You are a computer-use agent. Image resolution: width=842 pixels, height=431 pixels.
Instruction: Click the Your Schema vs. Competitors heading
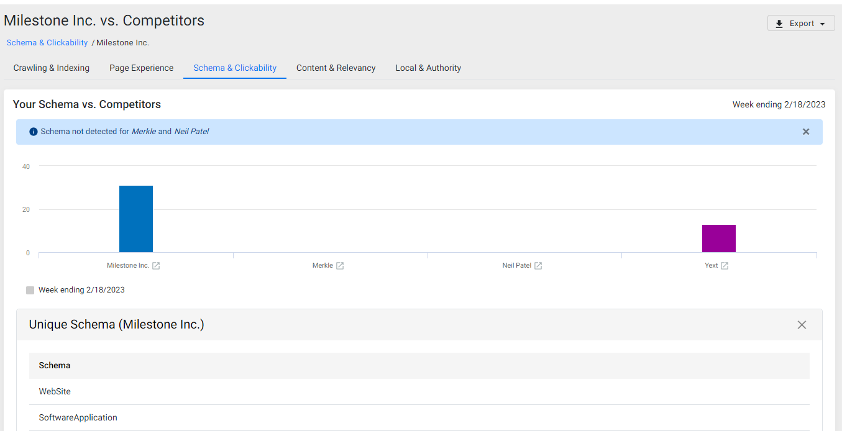click(x=87, y=104)
